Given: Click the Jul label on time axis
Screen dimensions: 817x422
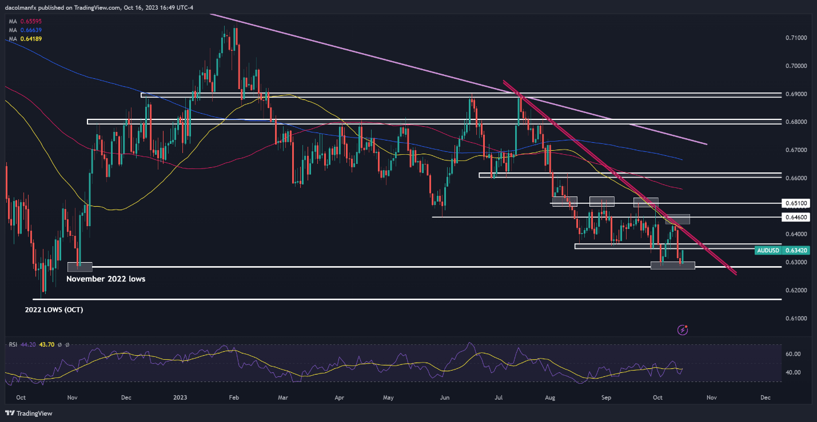Looking at the screenshot, I should 499,397.
